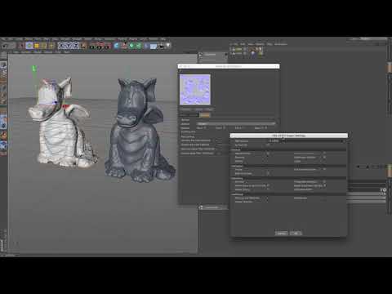Image resolution: width=392 pixels, height=294 pixels.
Task: Add a Cube primitive using blue cube icon
Action: tap(117, 46)
